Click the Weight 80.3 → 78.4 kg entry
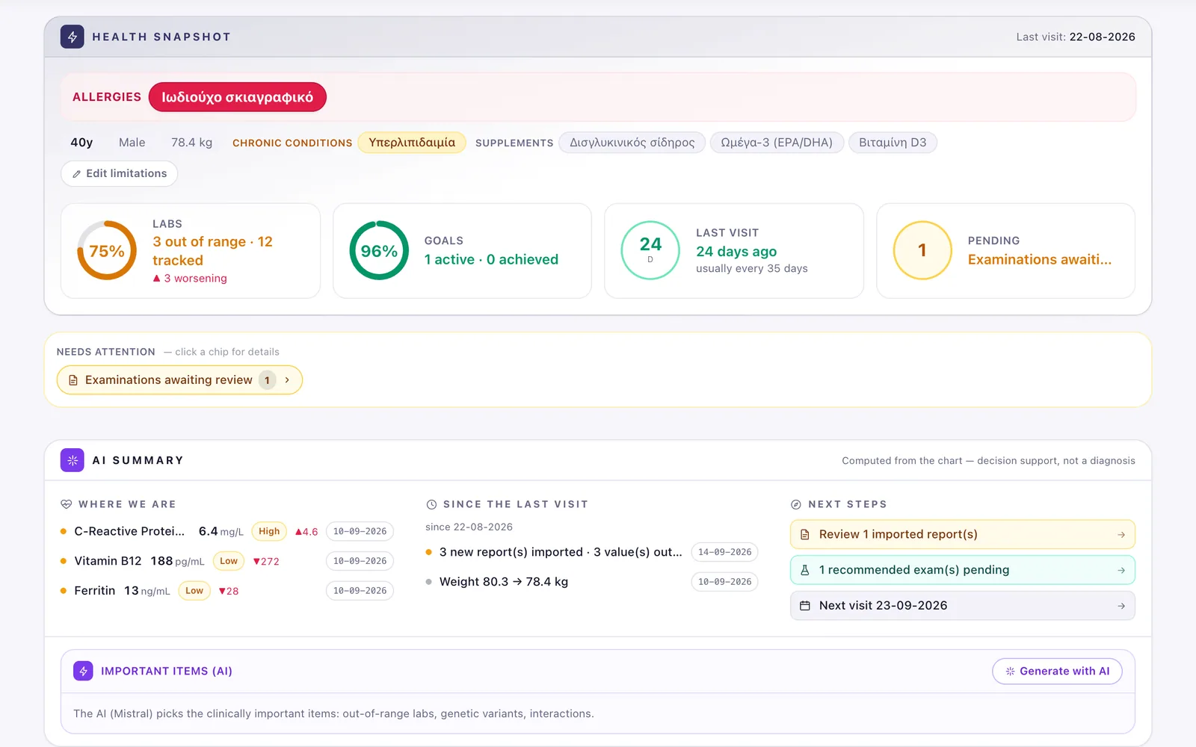Image resolution: width=1196 pixels, height=747 pixels. coord(504,582)
